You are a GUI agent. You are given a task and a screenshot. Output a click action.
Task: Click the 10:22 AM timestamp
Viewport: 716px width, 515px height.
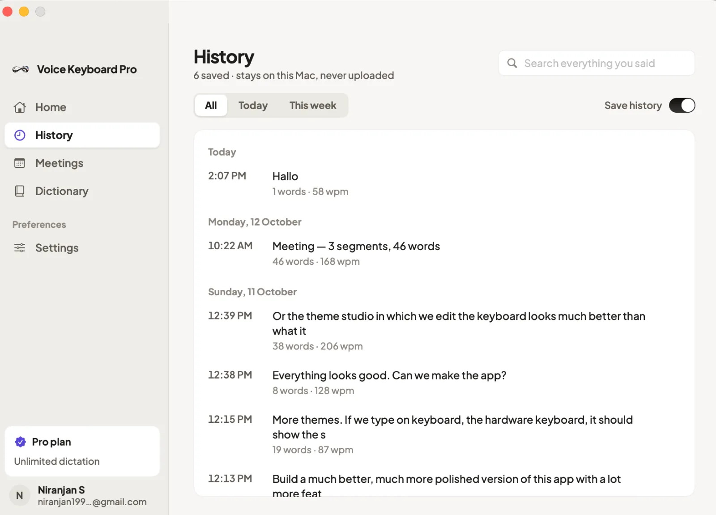[230, 246]
